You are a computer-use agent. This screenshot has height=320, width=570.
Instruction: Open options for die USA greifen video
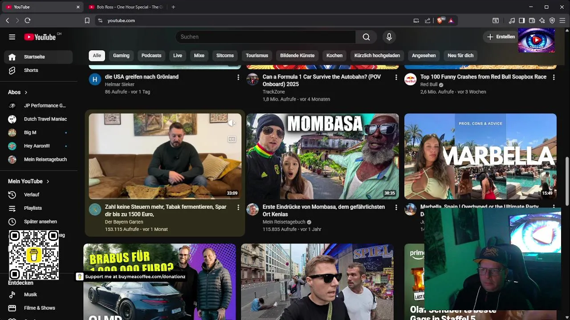238,77
